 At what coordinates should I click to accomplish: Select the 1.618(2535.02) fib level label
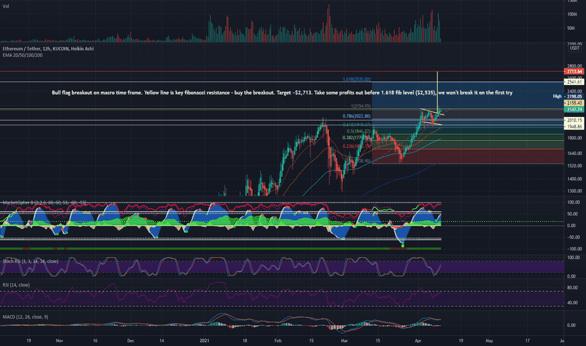[x=357, y=79]
